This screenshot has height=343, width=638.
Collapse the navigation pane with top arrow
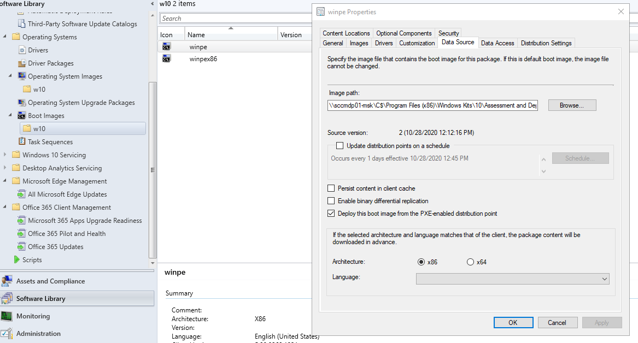(152, 4)
